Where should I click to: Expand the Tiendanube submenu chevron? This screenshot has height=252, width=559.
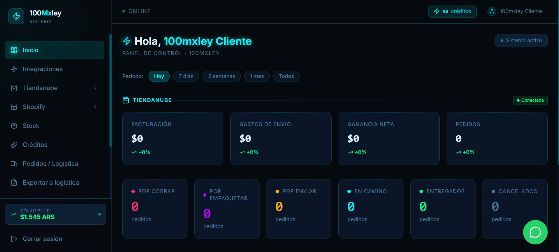(x=95, y=88)
